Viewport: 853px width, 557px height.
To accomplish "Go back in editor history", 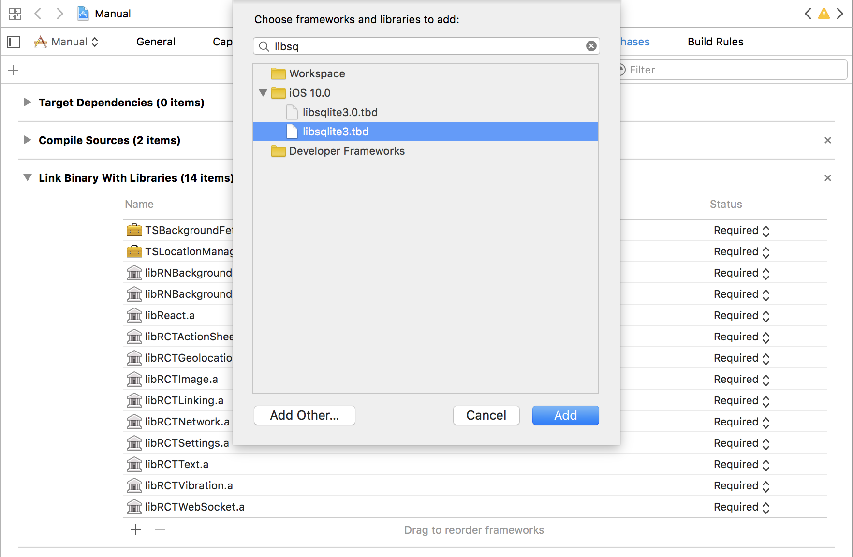I will (x=38, y=14).
